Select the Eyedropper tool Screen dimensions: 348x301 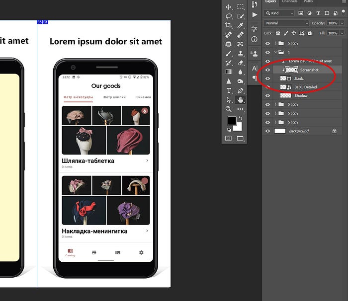point(240,25)
